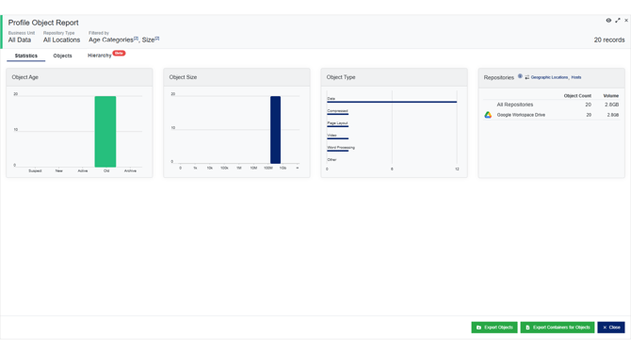
Task: Click the Page Layout bar in Object Type
Action: point(338,126)
